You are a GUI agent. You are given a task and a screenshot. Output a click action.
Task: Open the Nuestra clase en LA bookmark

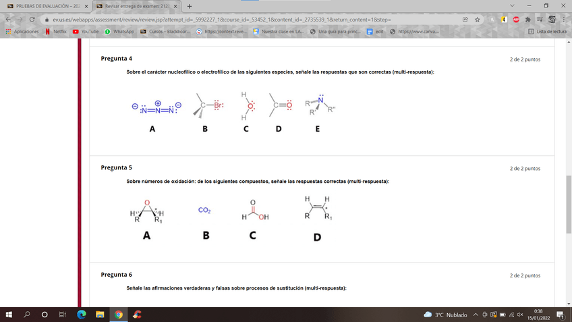coord(279,32)
